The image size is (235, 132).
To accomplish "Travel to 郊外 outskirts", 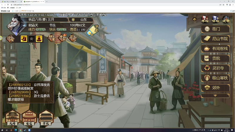I will [215, 88].
